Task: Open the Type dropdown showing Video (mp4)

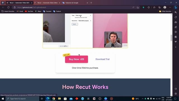Action: (83, 15)
